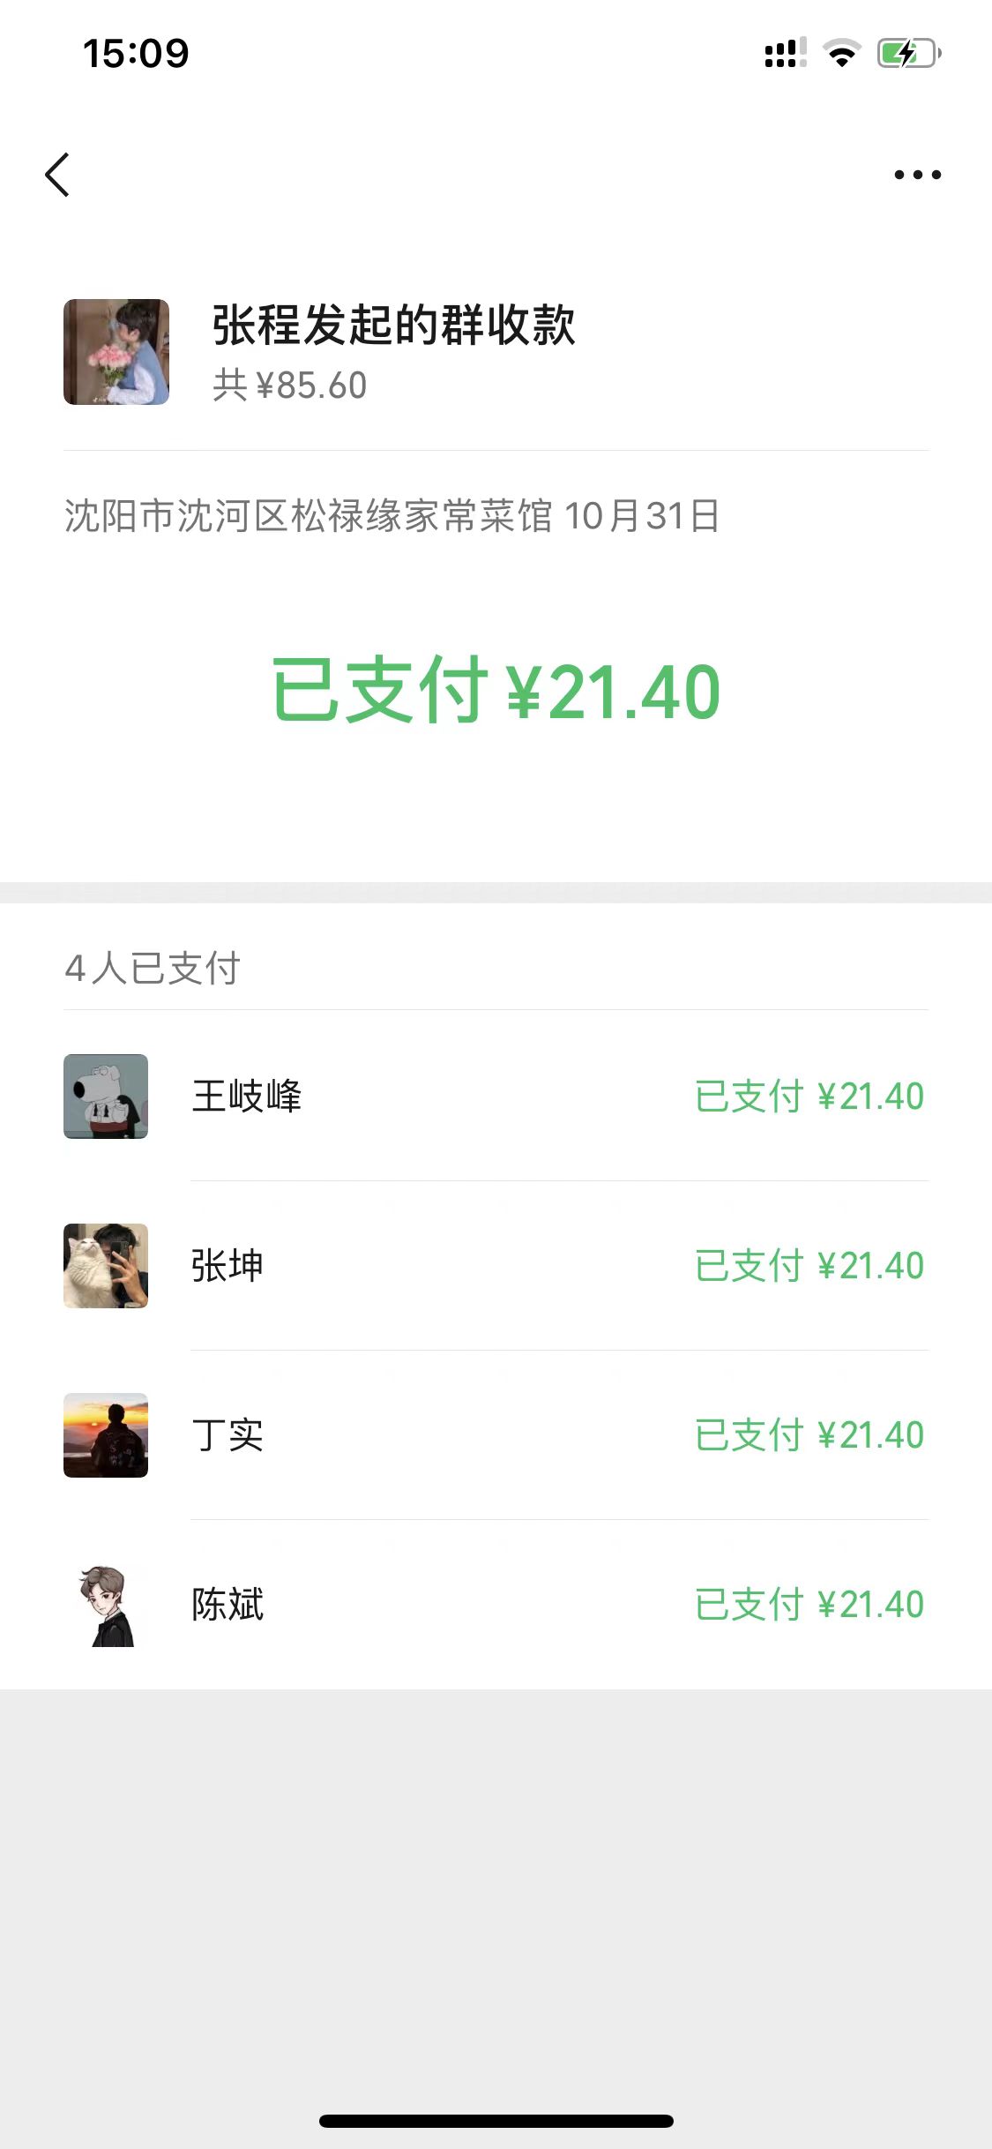
Task: Select the 陈斌 name entry
Action: click(x=227, y=1605)
